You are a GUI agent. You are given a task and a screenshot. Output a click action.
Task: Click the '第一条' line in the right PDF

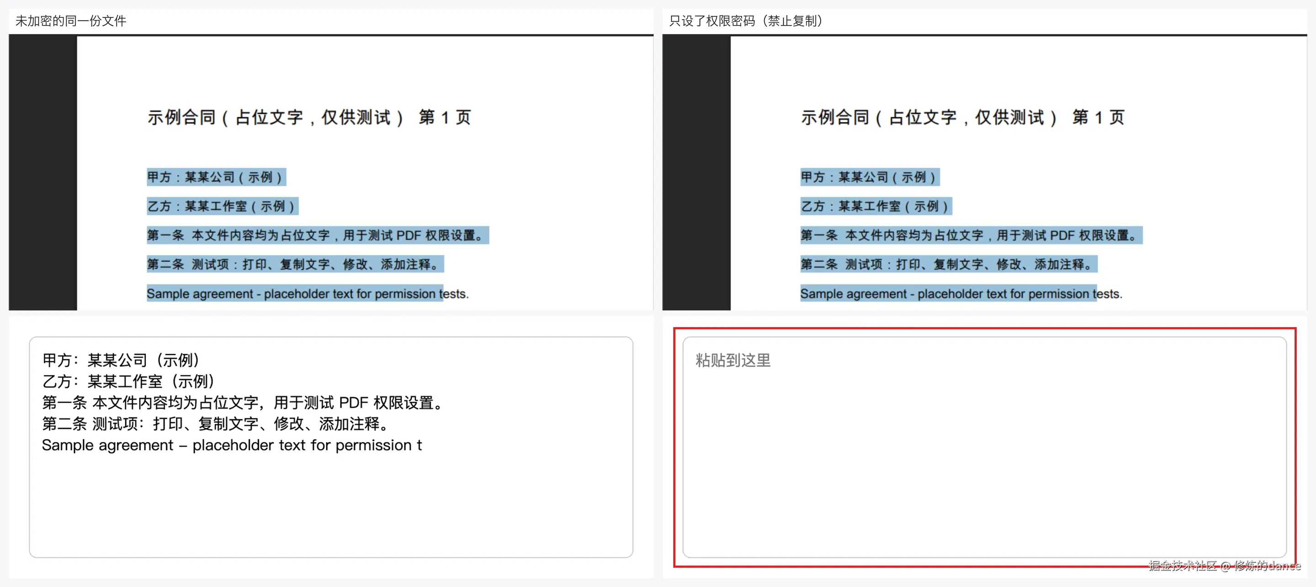point(971,236)
